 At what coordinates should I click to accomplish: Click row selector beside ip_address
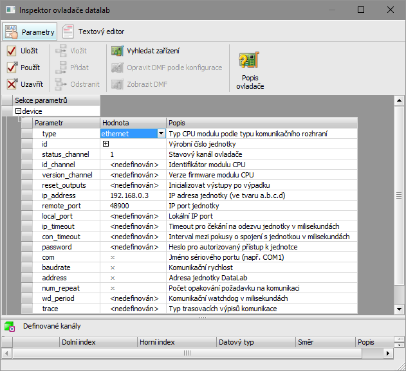[27, 195]
